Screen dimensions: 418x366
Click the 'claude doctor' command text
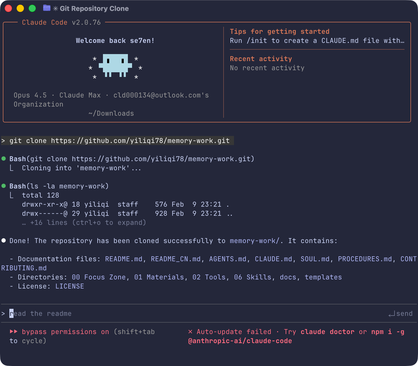[x=328, y=332]
